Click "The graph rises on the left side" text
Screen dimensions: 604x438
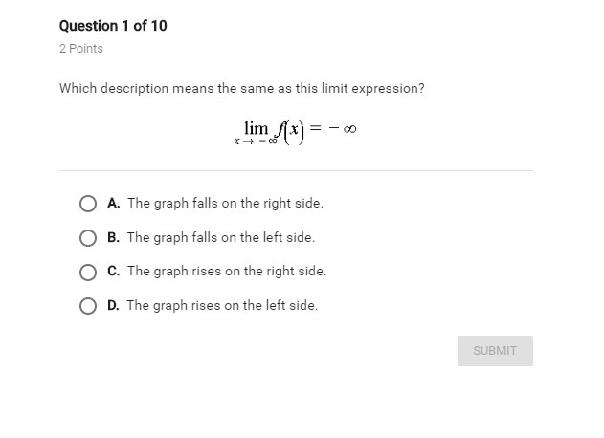222,306
